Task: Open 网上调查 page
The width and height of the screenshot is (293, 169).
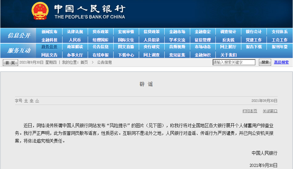Action: [x=151, y=55]
